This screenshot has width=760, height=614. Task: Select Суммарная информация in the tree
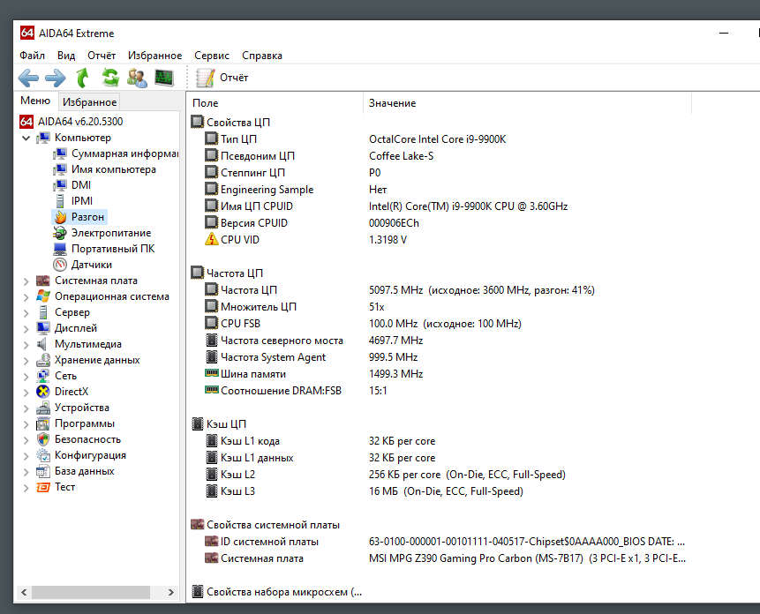click(x=125, y=153)
